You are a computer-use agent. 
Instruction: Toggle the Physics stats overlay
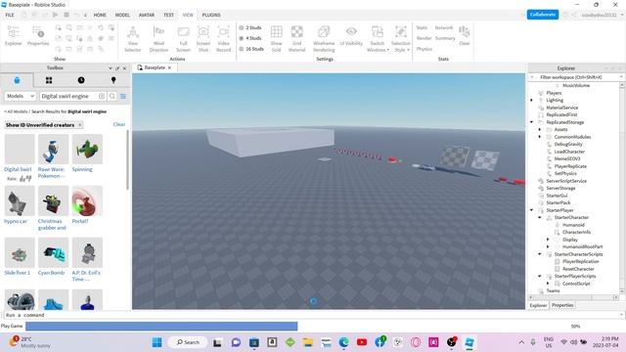tap(424, 49)
